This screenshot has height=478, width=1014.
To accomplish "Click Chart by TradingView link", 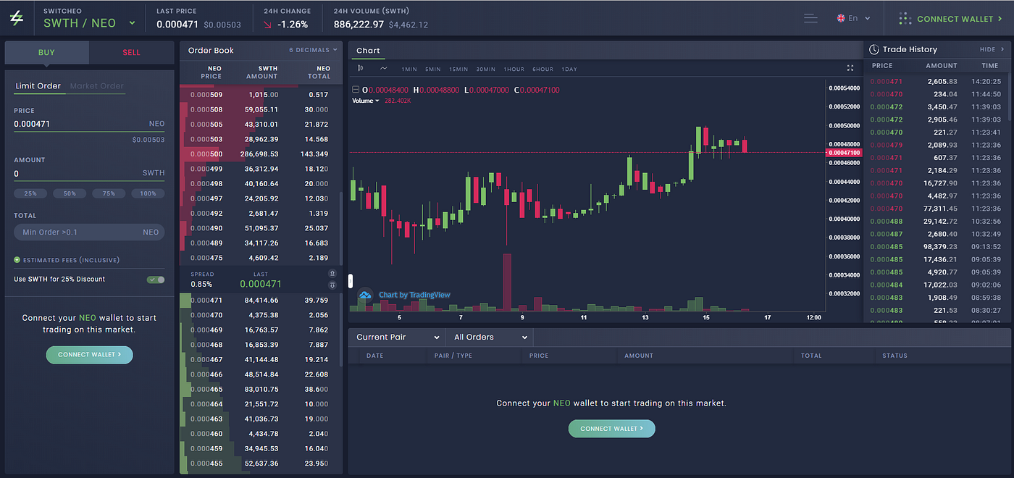I will 414,295.
